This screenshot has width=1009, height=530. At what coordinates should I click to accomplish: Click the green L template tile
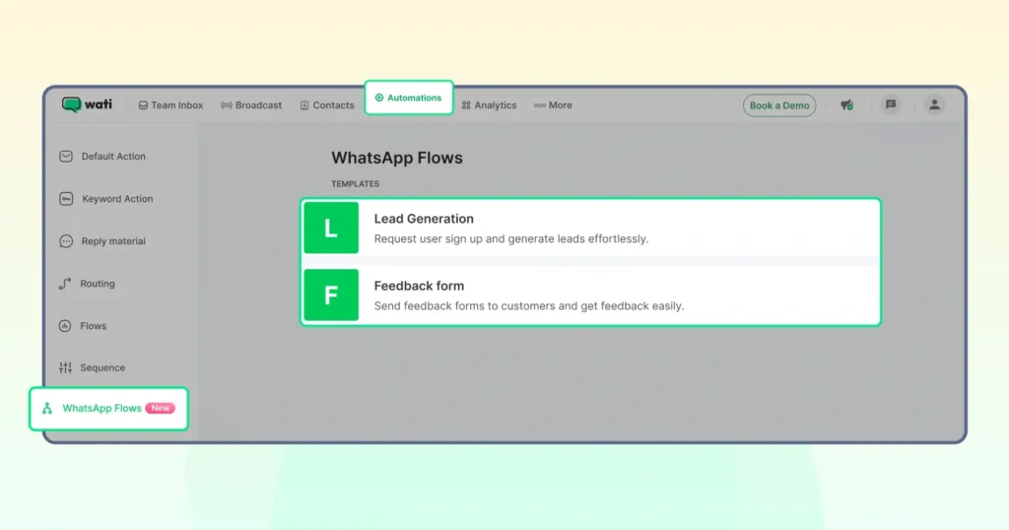tap(331, 228)
